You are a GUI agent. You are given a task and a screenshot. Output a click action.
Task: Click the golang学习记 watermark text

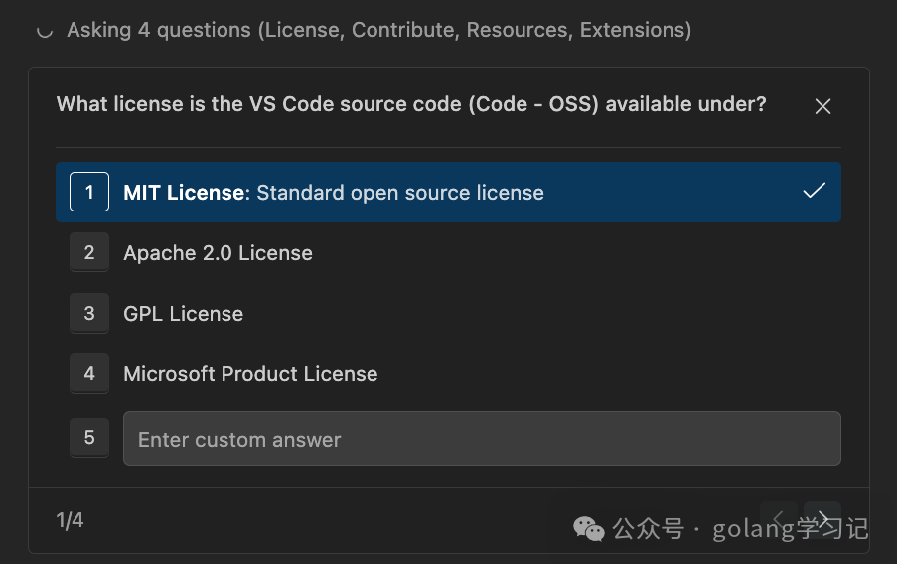(791, 528)
